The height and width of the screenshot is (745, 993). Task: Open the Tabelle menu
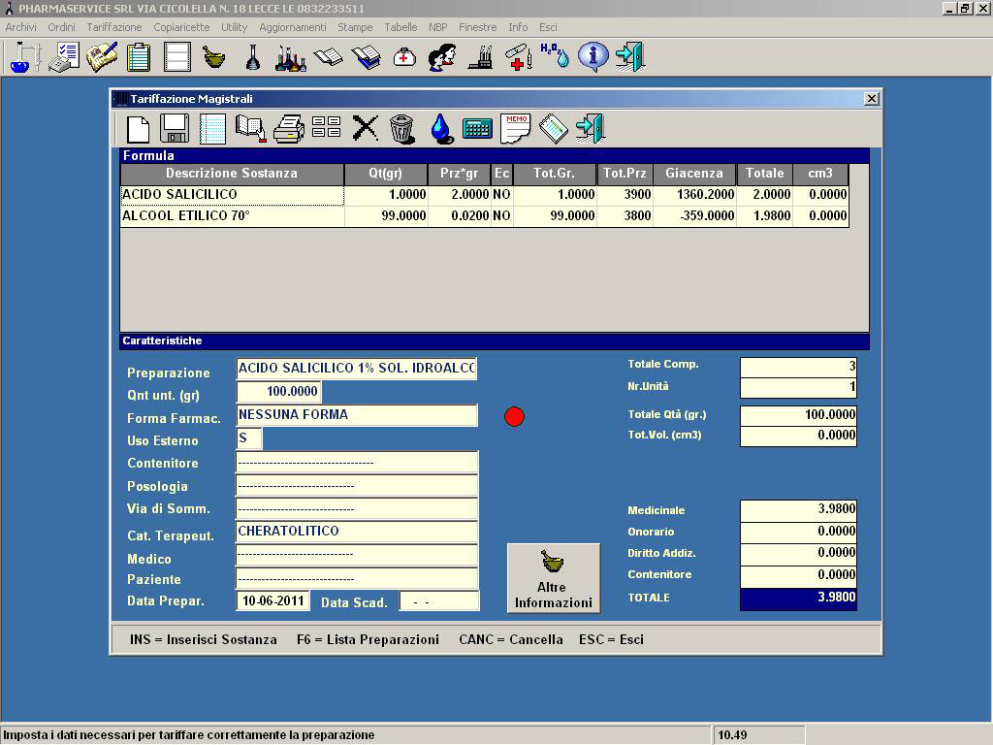coord(400,27)
